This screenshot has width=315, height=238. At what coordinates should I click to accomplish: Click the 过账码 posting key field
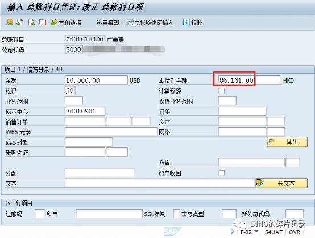pos(40,214)
